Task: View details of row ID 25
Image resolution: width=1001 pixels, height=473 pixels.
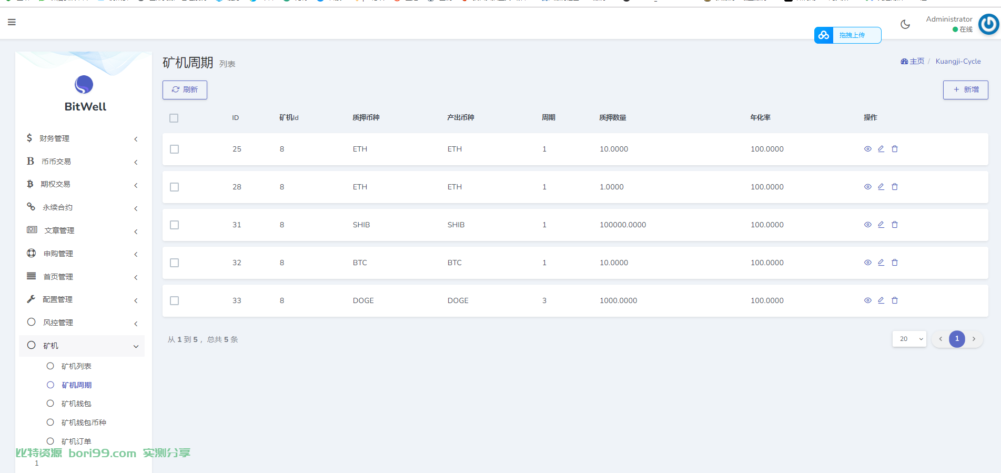Action: coord(868,149)
